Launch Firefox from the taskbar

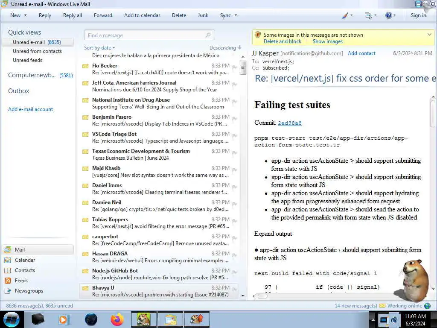(x=117, y=319)
